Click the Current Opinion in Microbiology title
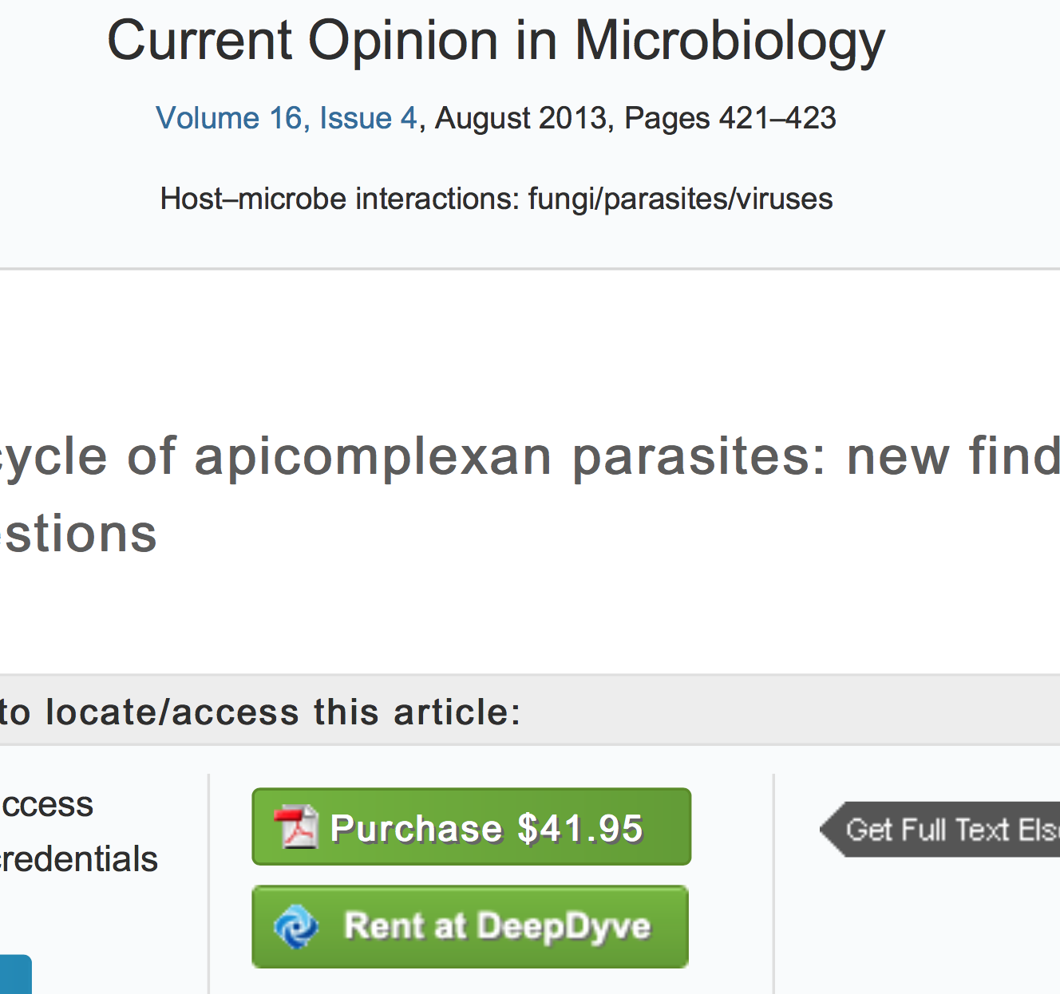 click(x=496, y=41)
